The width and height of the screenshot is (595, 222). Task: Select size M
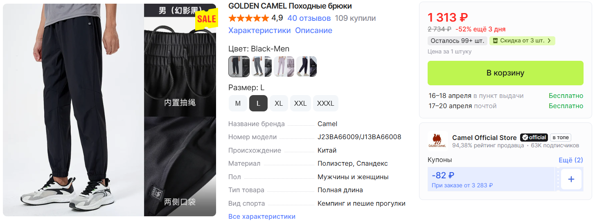click(238, 103)
